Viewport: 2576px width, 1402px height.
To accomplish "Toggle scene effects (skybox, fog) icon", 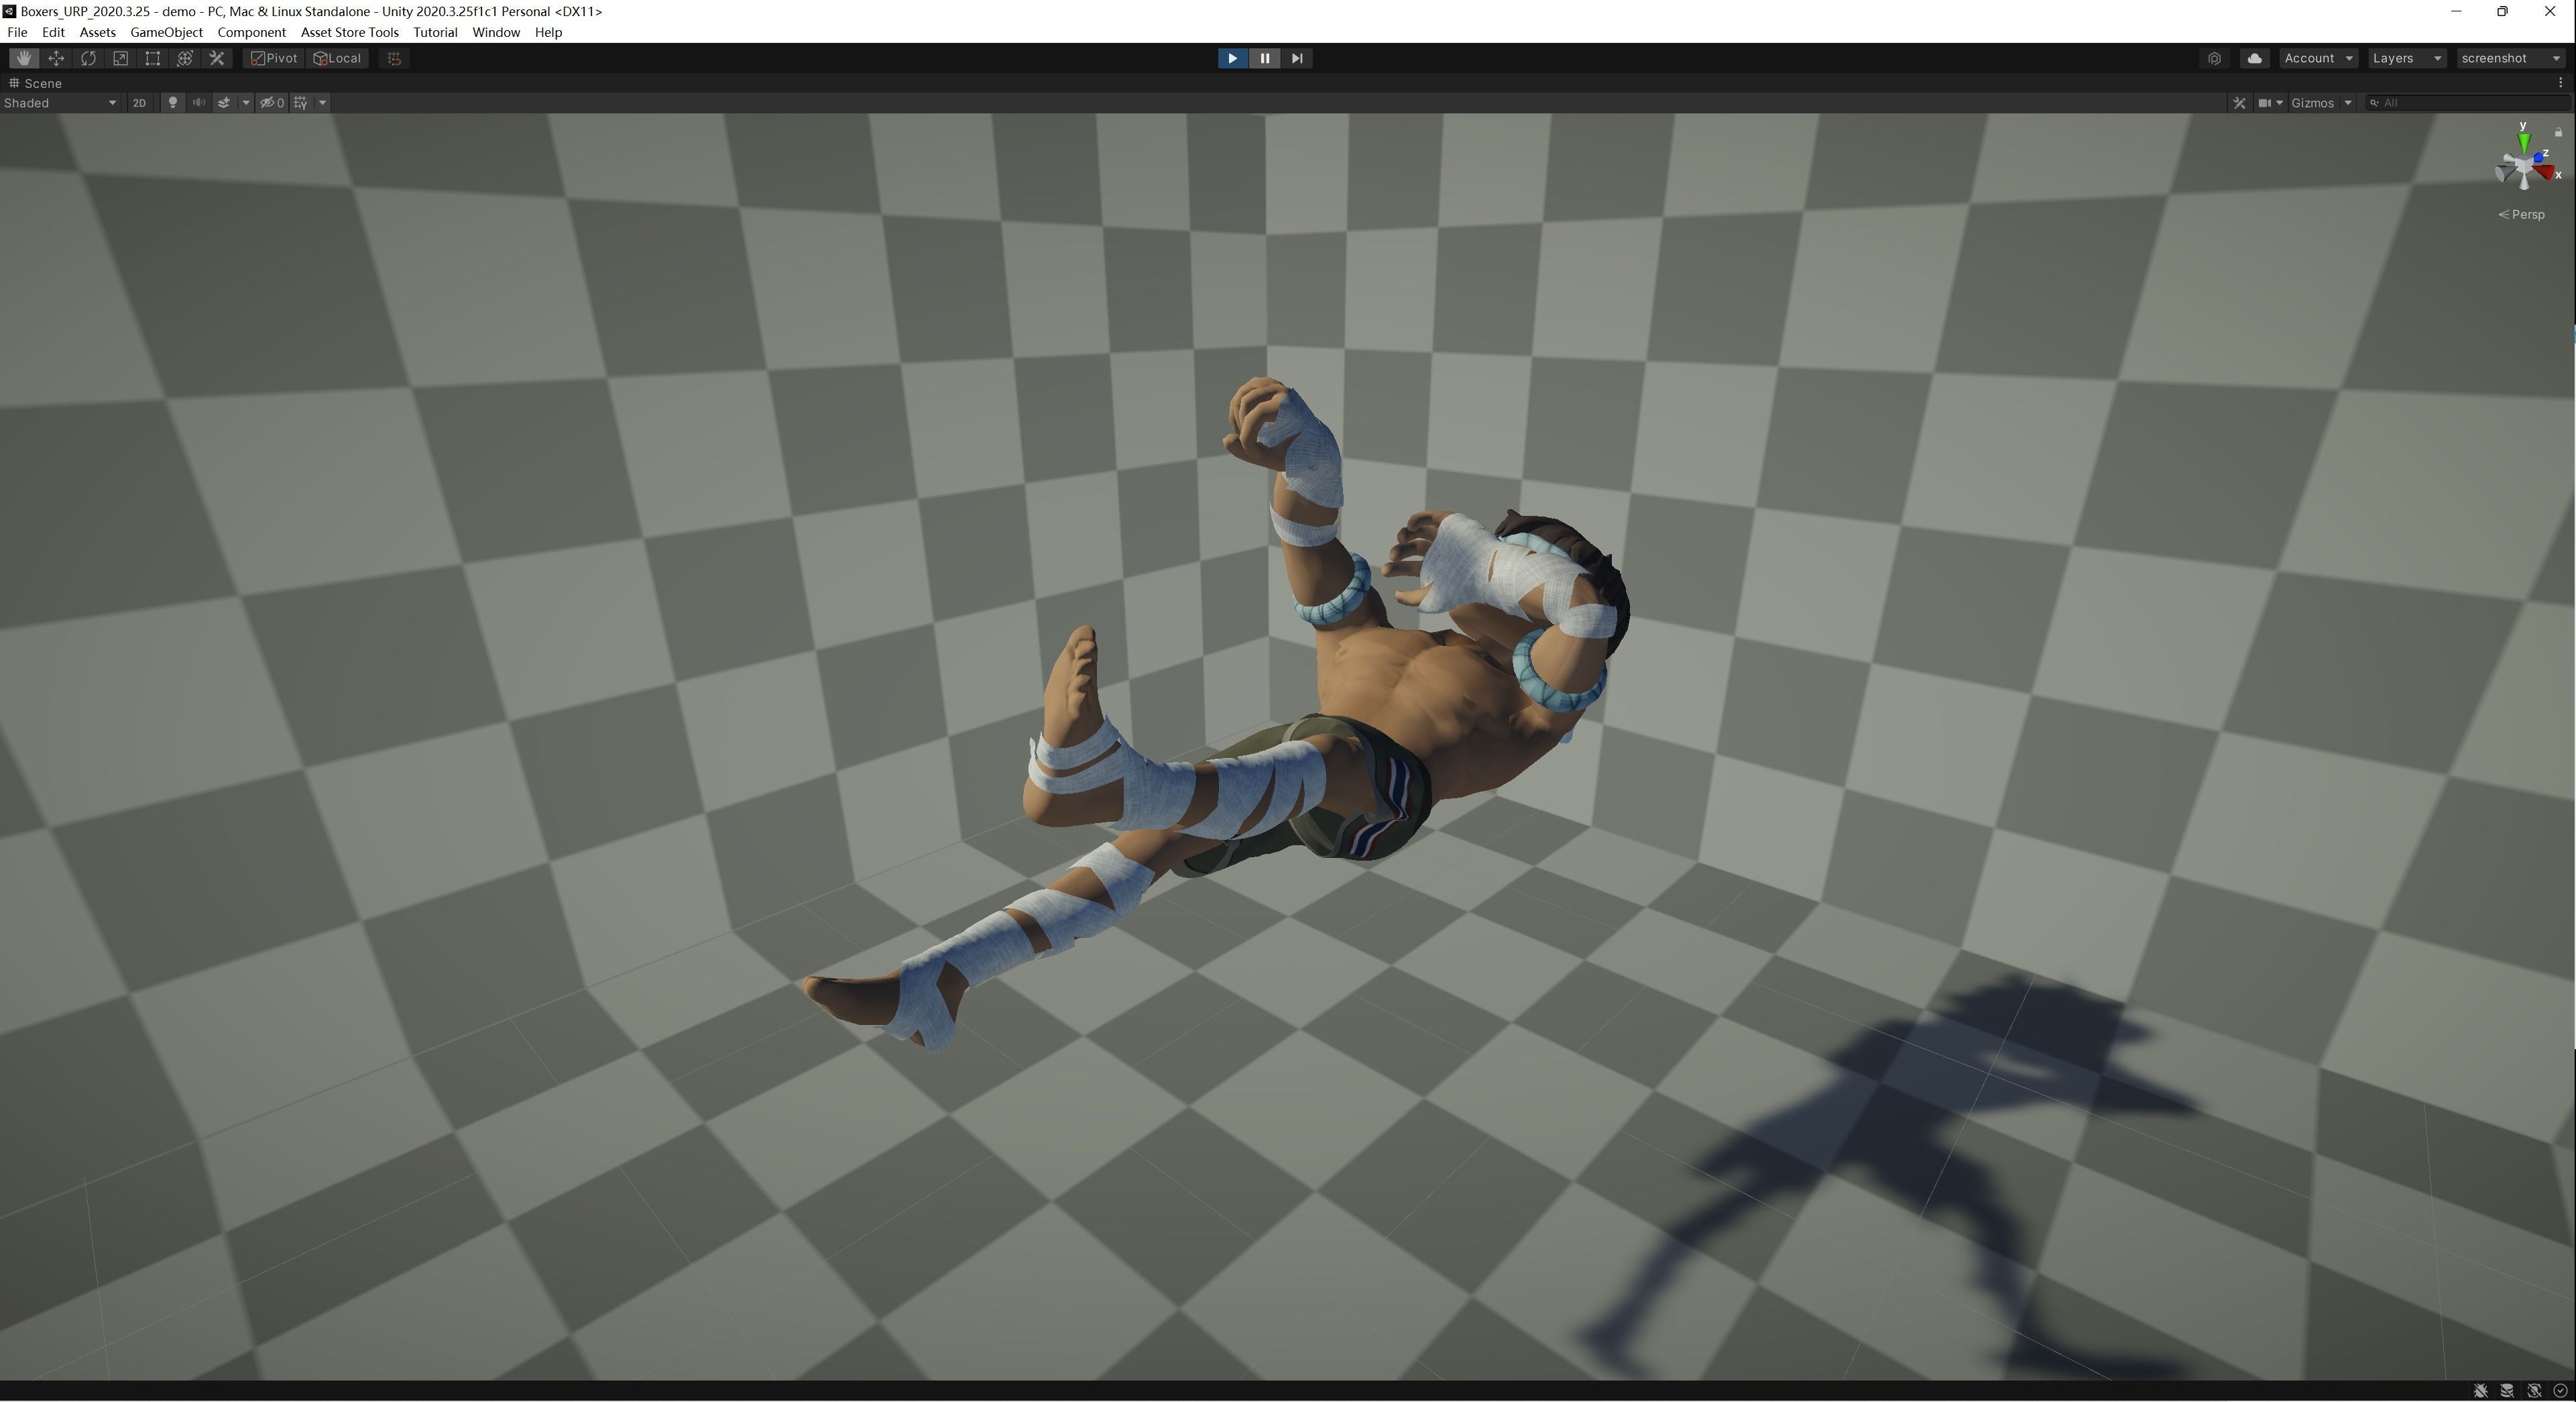I will click(224, 102).
